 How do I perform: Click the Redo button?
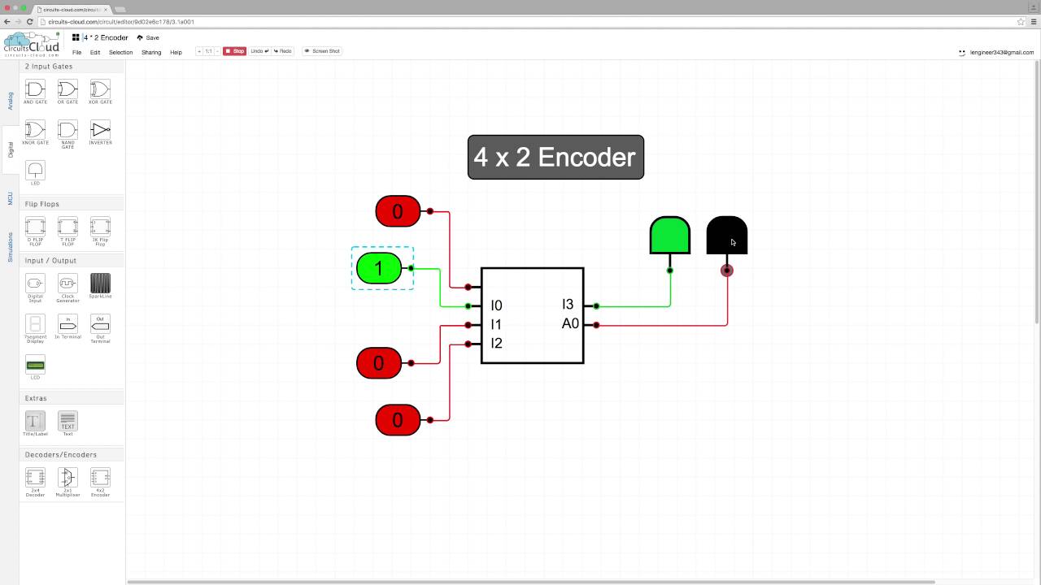pos(283,51)
